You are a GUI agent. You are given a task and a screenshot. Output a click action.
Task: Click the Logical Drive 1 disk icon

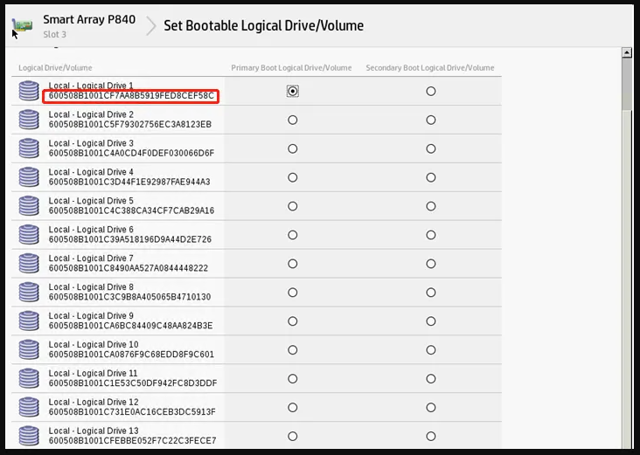(29, 91)
